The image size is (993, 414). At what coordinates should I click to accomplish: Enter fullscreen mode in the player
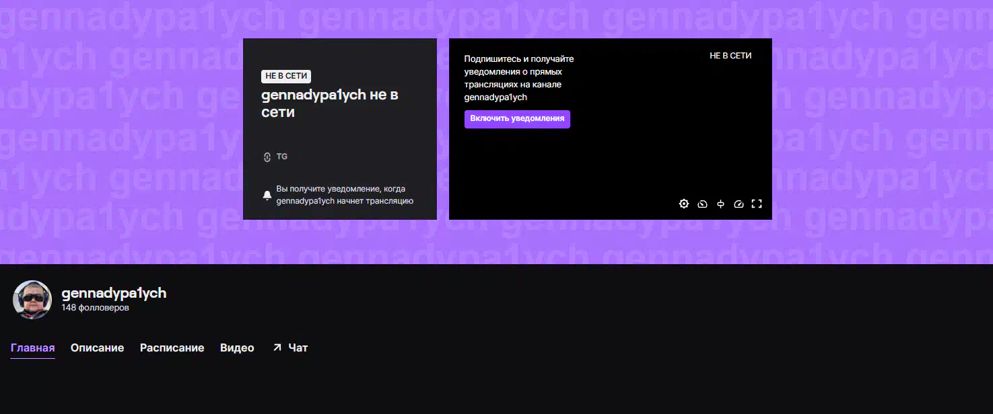[x=757, y=204]
